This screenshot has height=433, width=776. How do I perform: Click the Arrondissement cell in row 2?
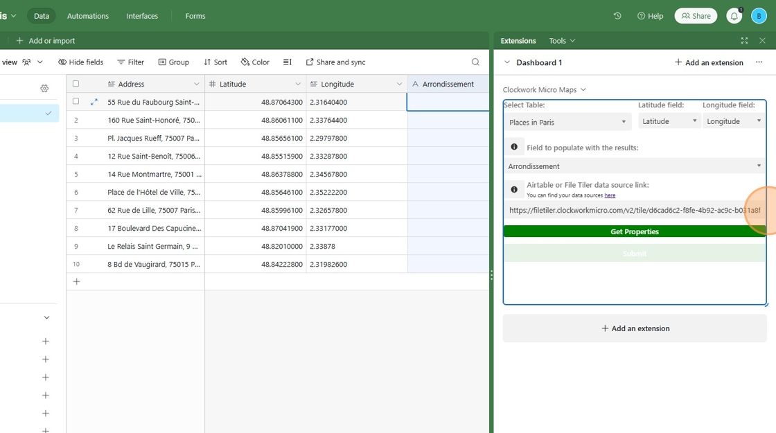pos(448,121)
